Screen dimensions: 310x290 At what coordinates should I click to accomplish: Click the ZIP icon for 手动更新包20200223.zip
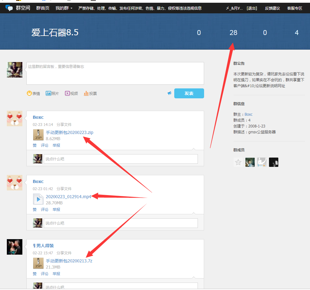38,135
